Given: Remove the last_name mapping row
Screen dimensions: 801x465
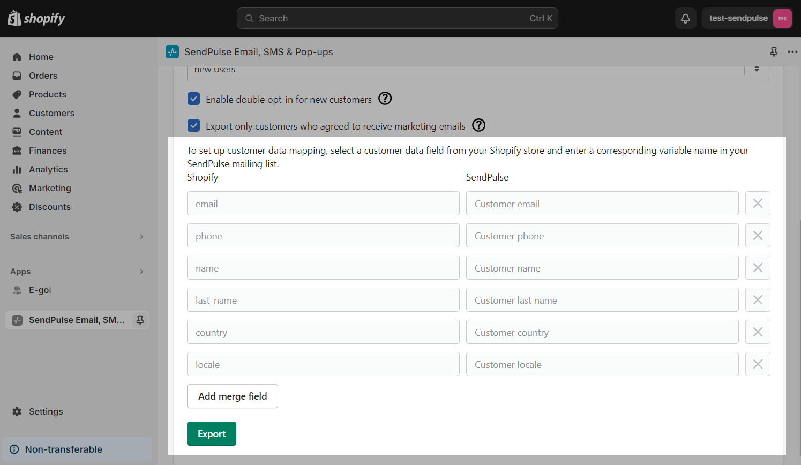Looking at the screenshot, I should click(758, 300).
